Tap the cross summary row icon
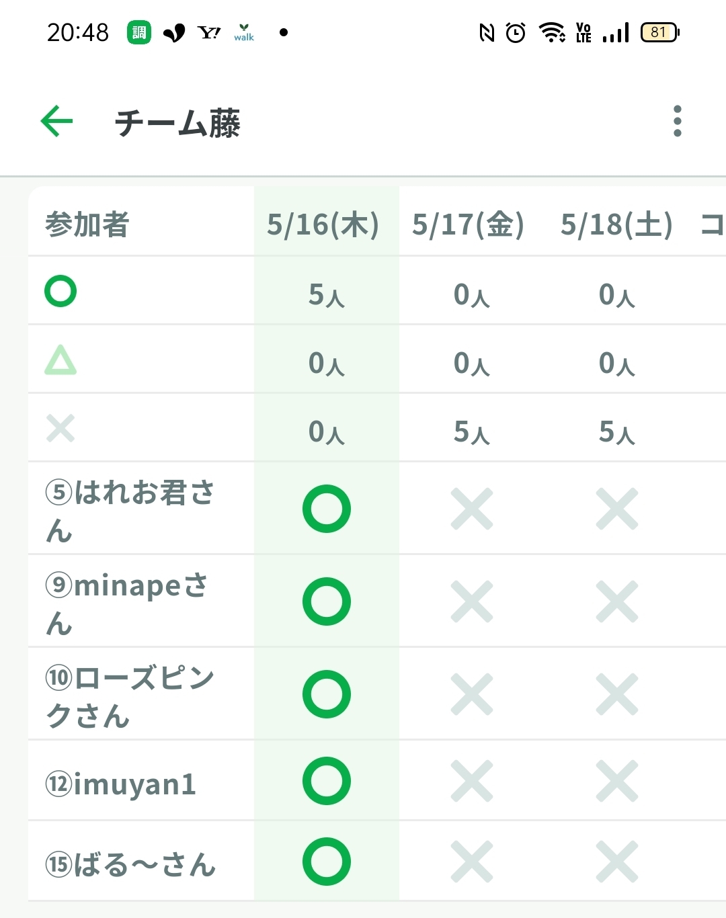Viewport: 726px width, 918px height. [x=61, y=428]
